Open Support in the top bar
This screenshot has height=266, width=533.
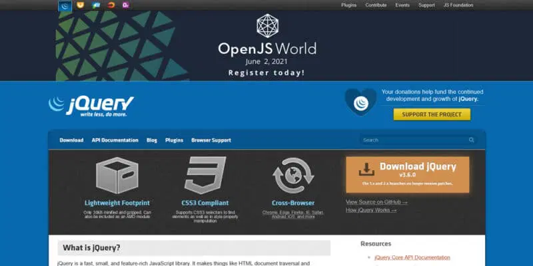(426, 5)
